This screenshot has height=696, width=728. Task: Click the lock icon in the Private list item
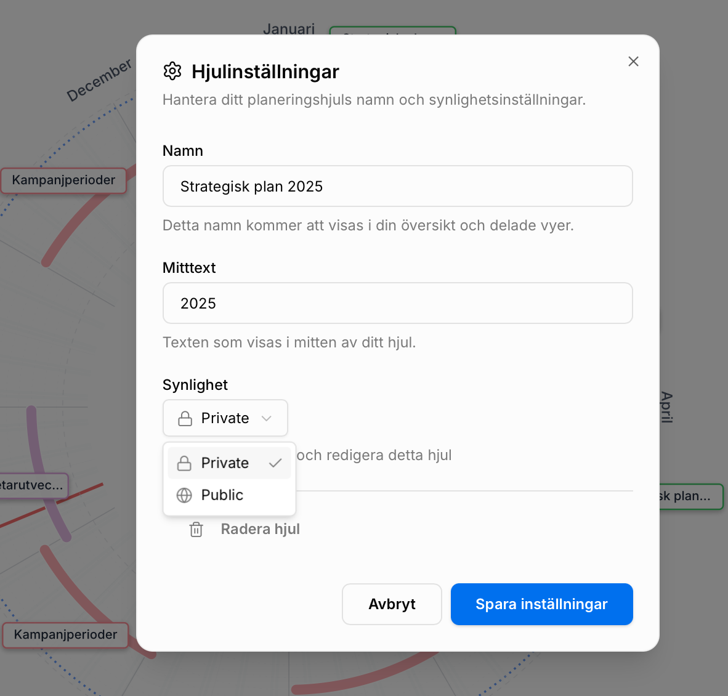pos(184,463)
